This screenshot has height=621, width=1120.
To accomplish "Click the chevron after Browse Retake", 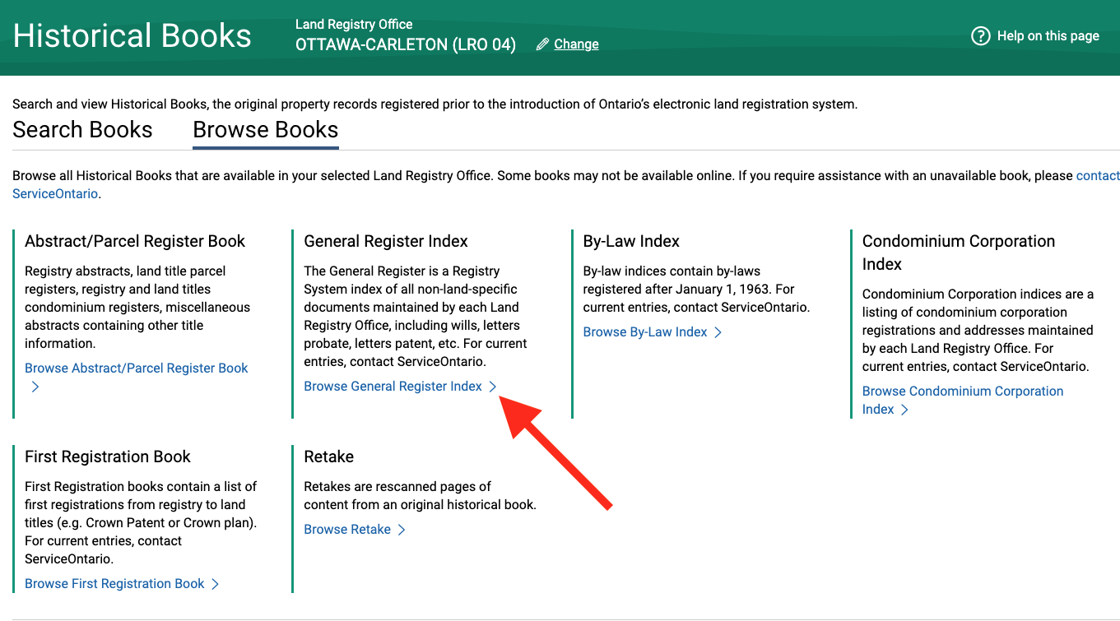I will click(402, 530).
